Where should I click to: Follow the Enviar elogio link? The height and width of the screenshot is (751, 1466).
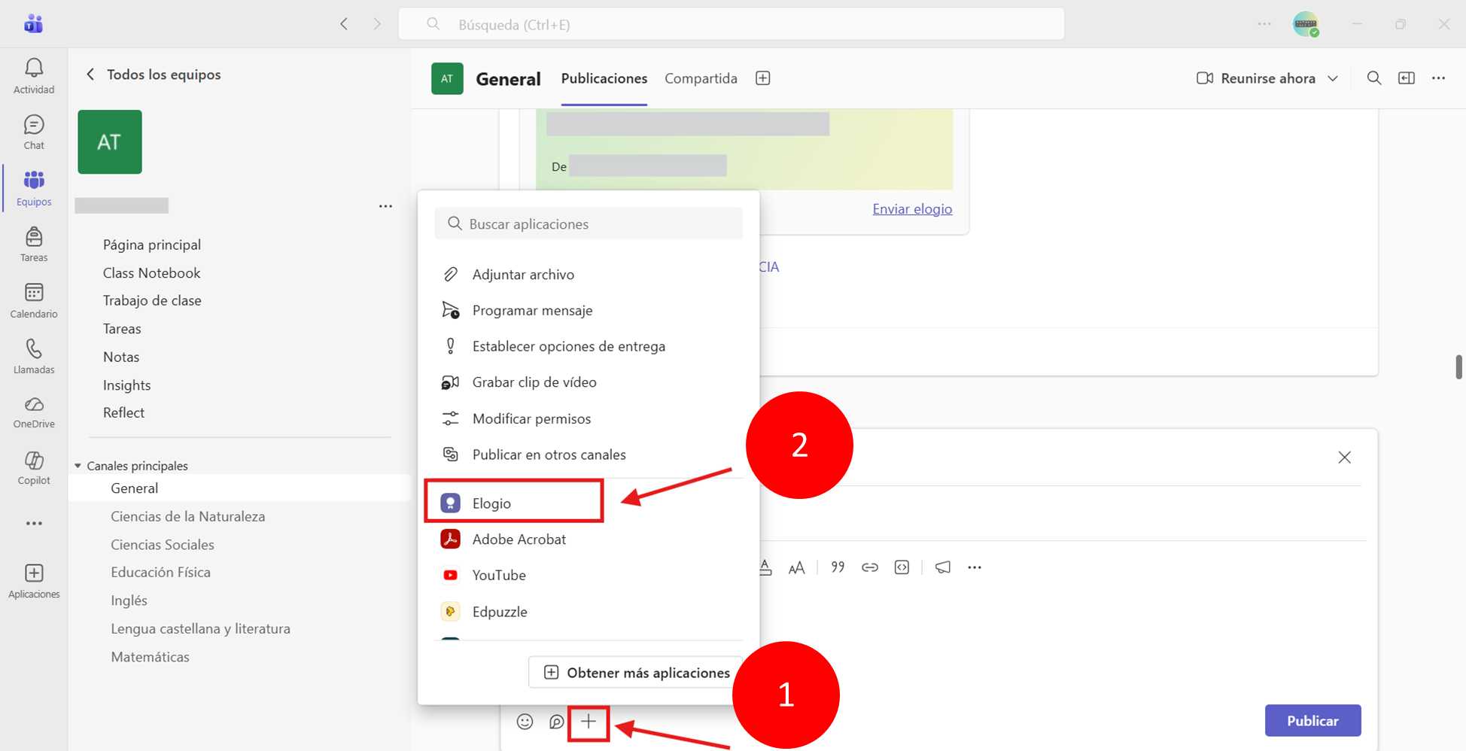[x=912, y=208]
